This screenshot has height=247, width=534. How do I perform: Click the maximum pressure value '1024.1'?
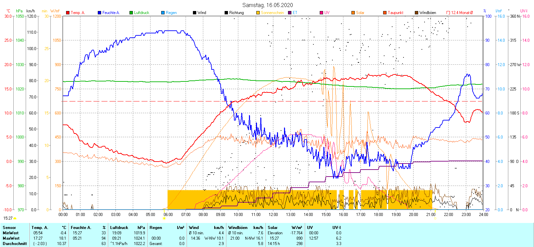click(140, 238)
